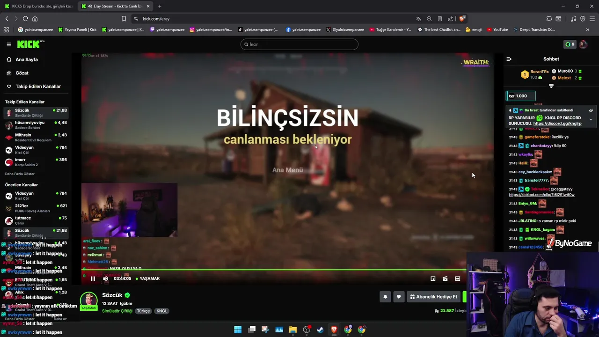Open the bookmarks apps grid icon

click(x=6, y=29)
